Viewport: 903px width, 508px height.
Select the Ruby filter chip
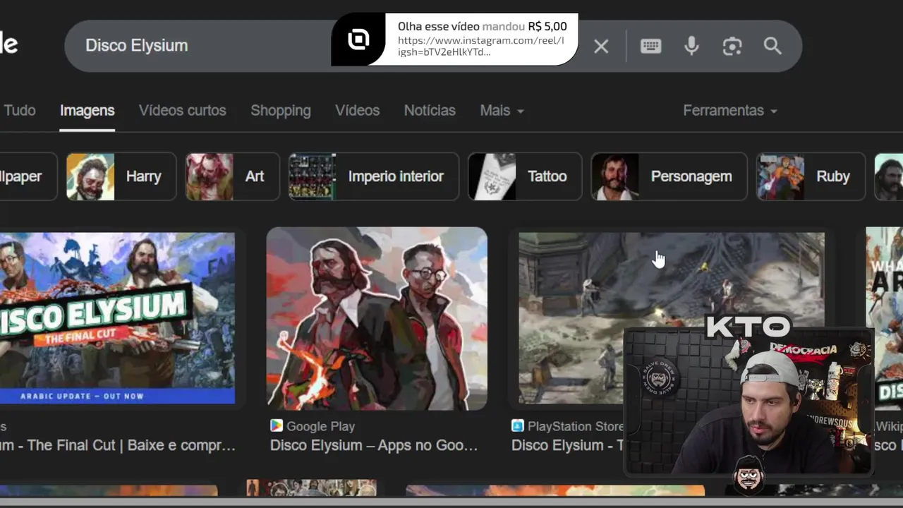(811, 176)
